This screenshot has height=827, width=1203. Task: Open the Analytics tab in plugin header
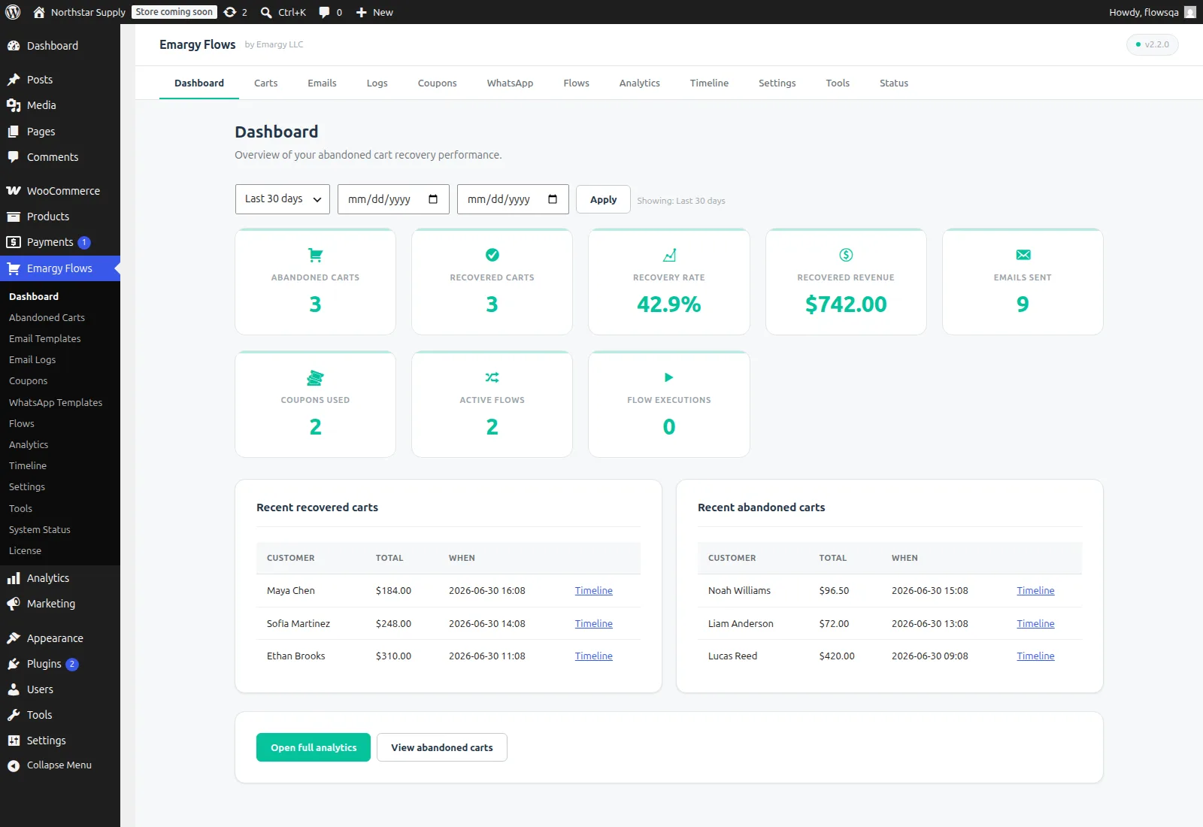(x=640, y=83)
